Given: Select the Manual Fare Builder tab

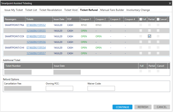Looking at the screenshot, I should [112, 10].
